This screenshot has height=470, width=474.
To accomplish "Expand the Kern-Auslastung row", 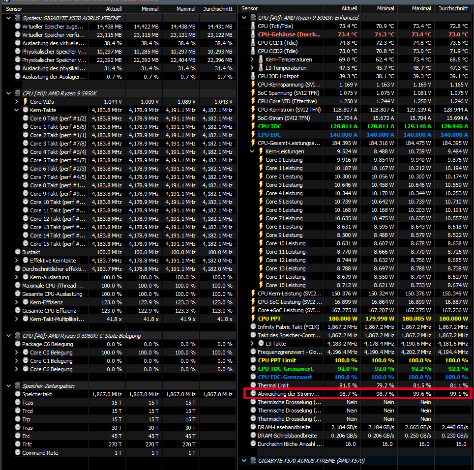I will coord(17,277).
